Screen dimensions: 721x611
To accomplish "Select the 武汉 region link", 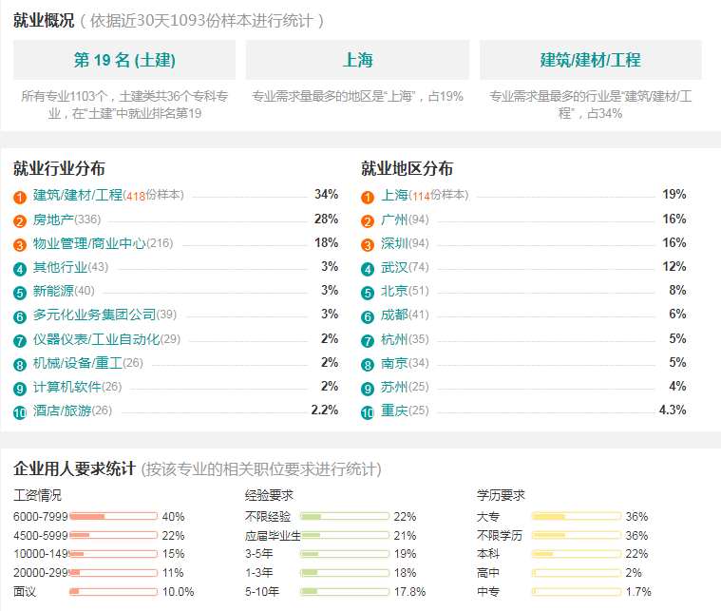I will tap(394, 267).
